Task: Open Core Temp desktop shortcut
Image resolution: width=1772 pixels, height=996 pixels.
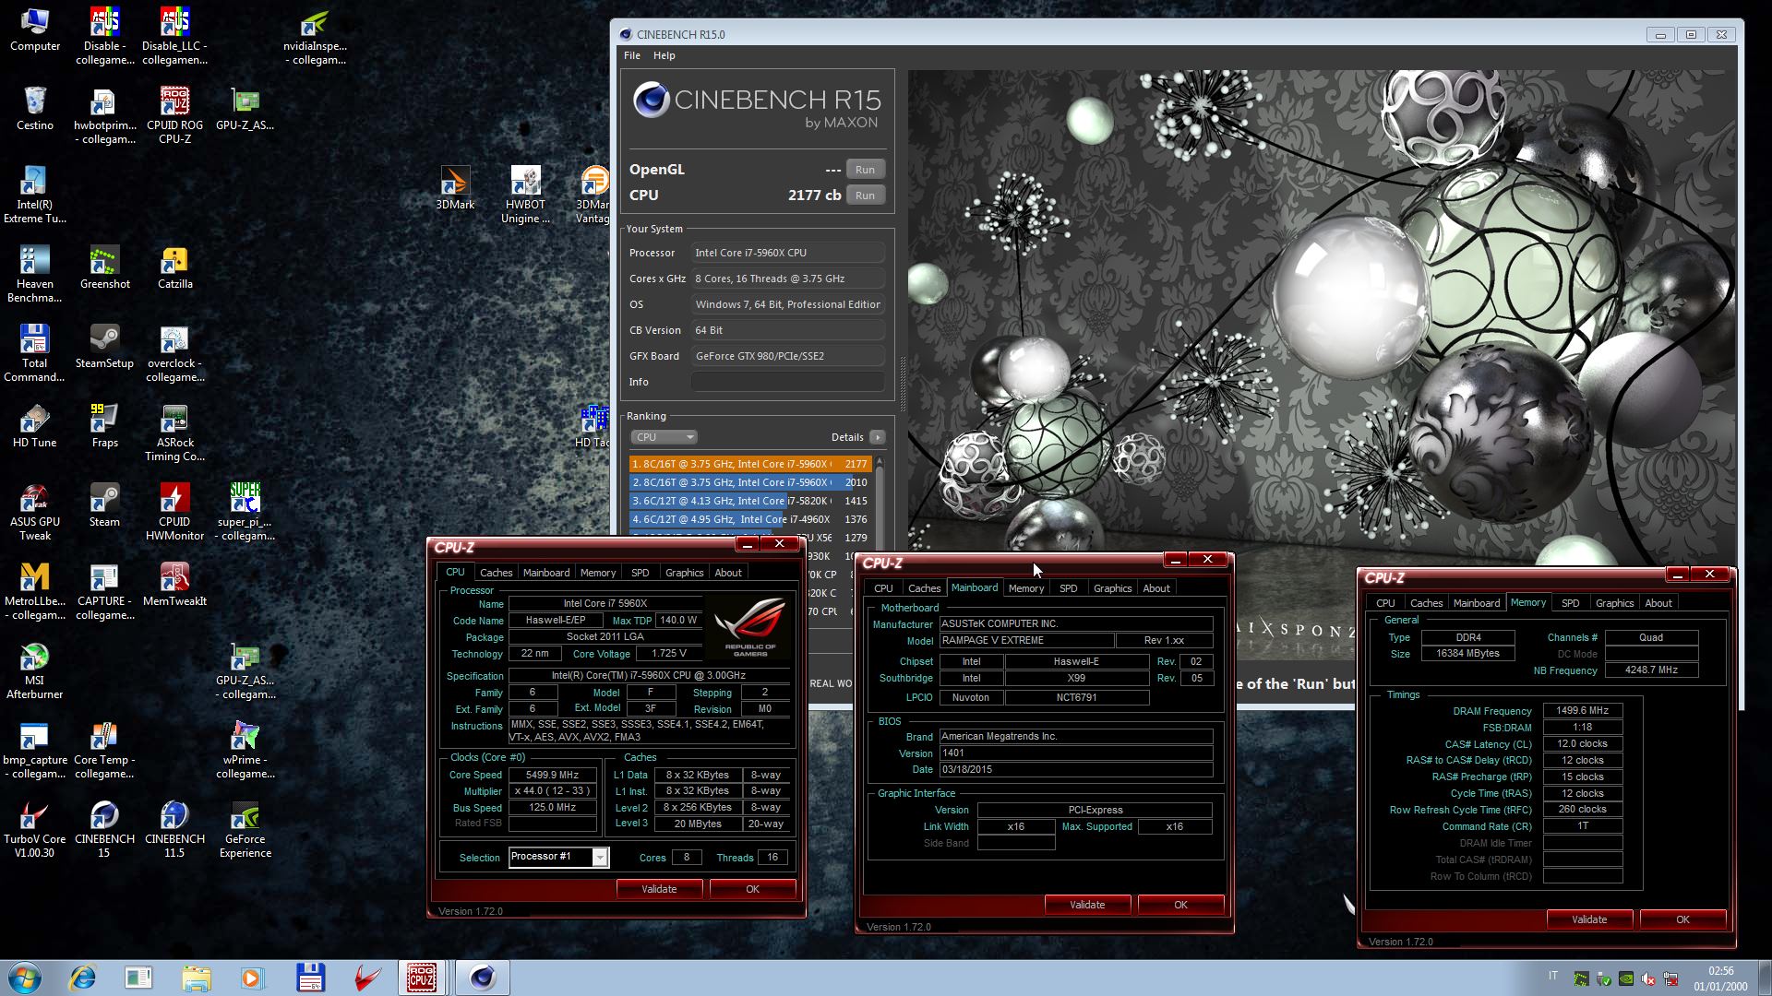Action: point(104,750)
